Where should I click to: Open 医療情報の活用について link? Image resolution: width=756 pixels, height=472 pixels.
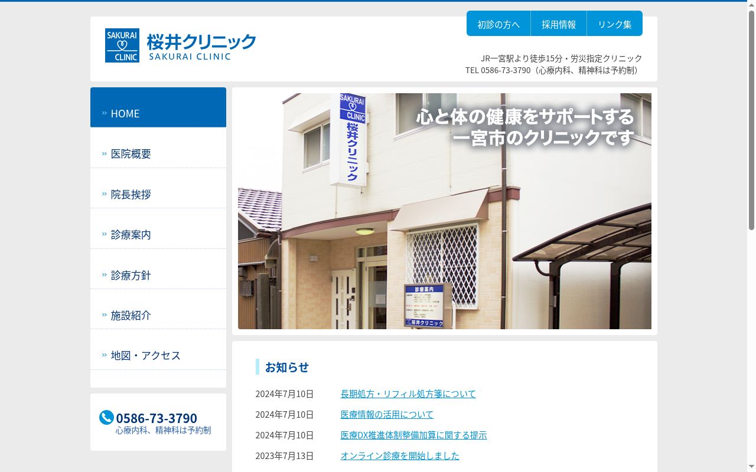tap(387, 414)
